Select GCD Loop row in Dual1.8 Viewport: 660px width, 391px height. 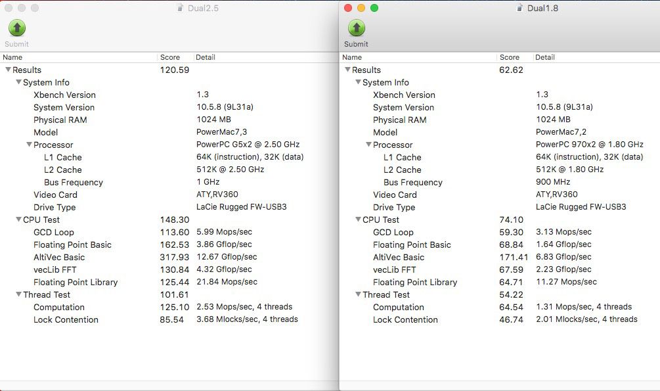[x=500, y=232]
